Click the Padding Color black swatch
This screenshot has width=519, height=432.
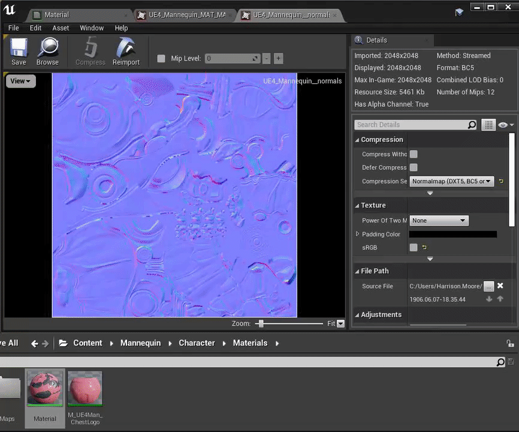tap(452, 234)
